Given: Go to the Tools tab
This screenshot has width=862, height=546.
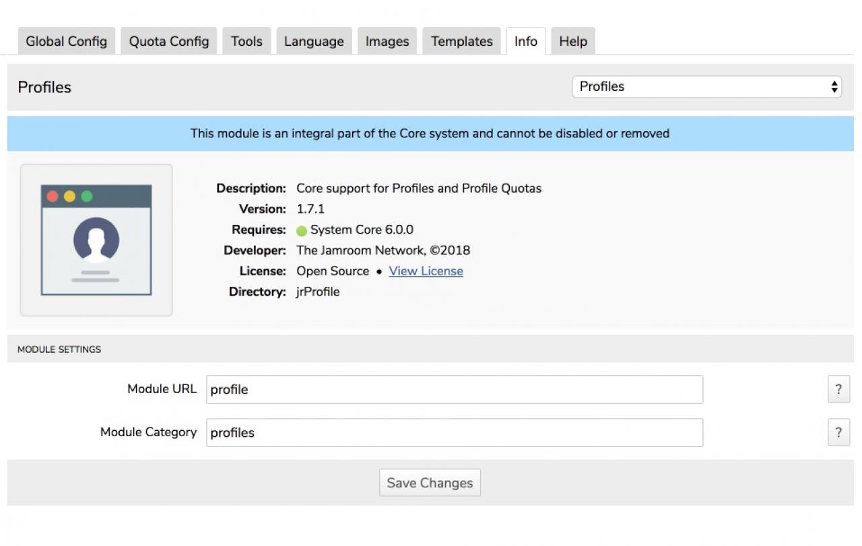Looking at the screenshot, I should click(x=246, y=41).
